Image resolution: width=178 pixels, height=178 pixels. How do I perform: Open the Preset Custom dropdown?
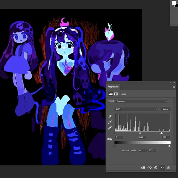[x=142, y=101]
